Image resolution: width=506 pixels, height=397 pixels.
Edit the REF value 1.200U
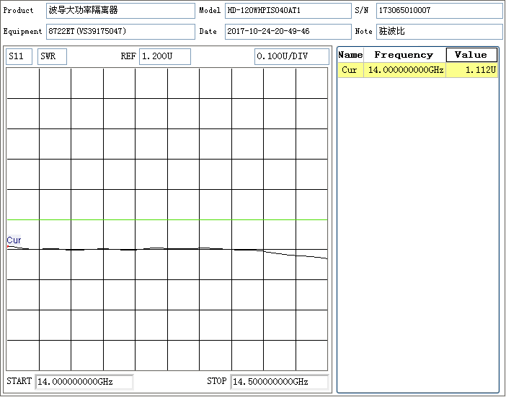click(165, 56)
